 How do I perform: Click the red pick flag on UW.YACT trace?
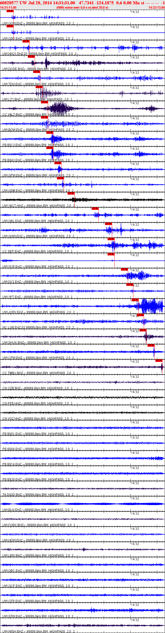(x=71, y=193)
